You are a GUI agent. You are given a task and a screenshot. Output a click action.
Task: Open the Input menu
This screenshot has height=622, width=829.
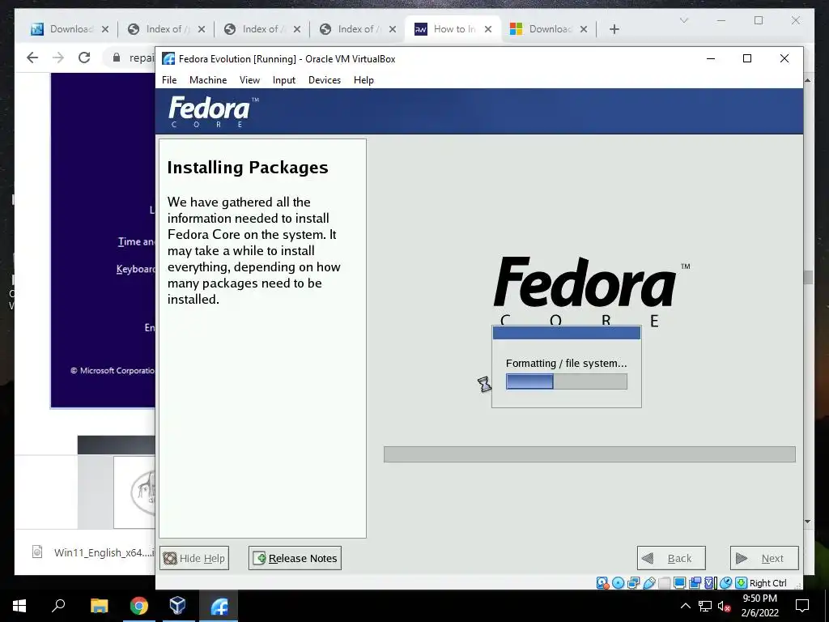click(x=284, y=80)
